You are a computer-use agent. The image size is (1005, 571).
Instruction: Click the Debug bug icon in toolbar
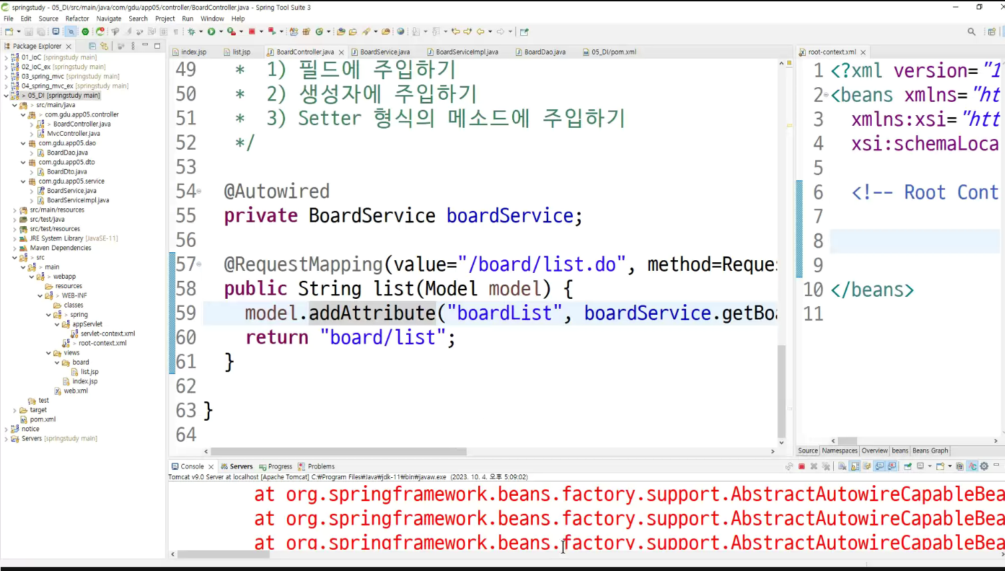pyautogui.click(x=192, y=31)
